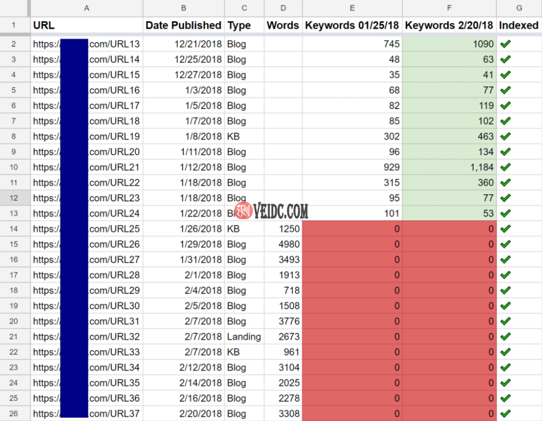Select the green cell showing 360
The height and width of the screenshot is (421, 542).
tap(449, 182)
